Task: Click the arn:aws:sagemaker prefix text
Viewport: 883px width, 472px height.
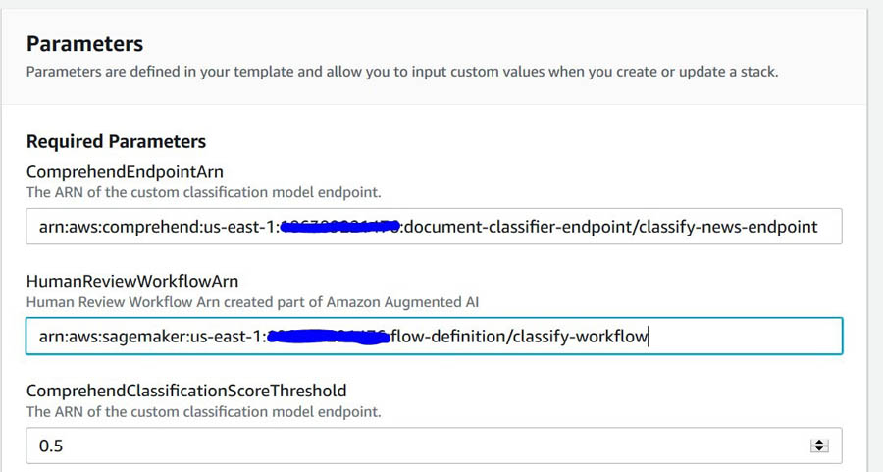Action: 112,337
